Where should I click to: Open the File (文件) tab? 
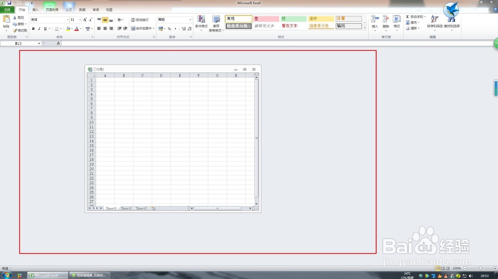(x=7, y=10)
